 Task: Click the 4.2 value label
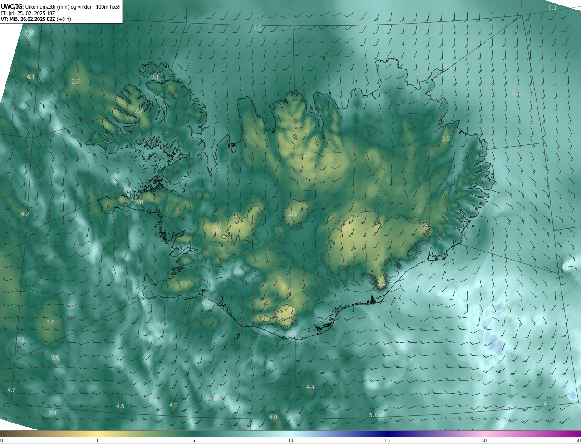pos(25,214)
